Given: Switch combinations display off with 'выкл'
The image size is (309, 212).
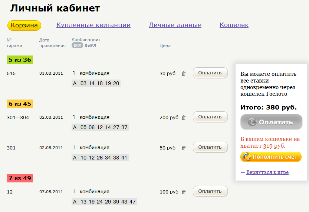Looking at the screenshot, I should [91, 46].
